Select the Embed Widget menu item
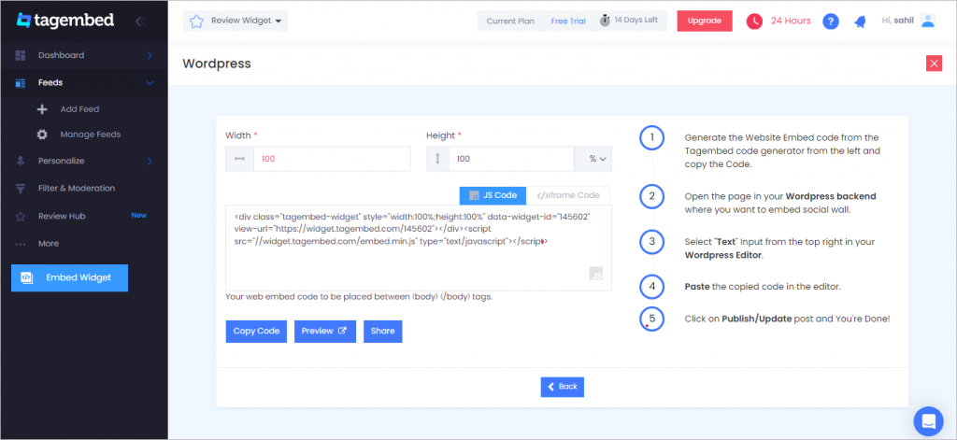Viewport: 957px width, 440px height. 69,277
